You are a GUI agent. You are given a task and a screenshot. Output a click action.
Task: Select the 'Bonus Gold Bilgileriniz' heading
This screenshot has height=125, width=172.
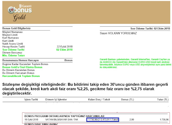(x=16, y=28)
